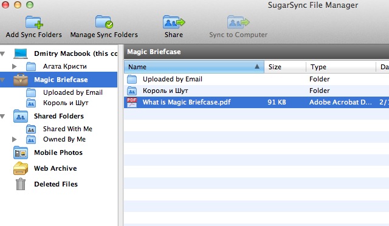
Task: Select Король и Шут in the sidebar tree
Action: click(x=66, y=103)
